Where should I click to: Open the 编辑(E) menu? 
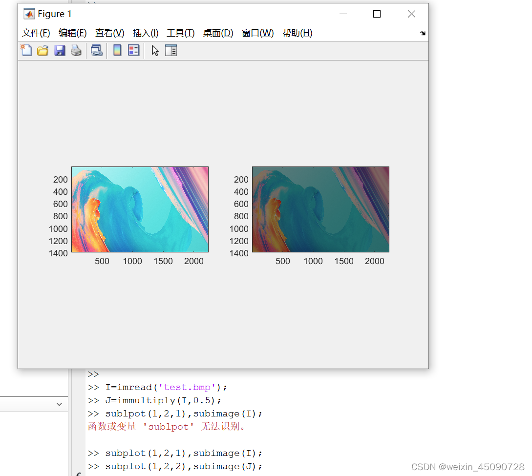[x=73, y=33]
